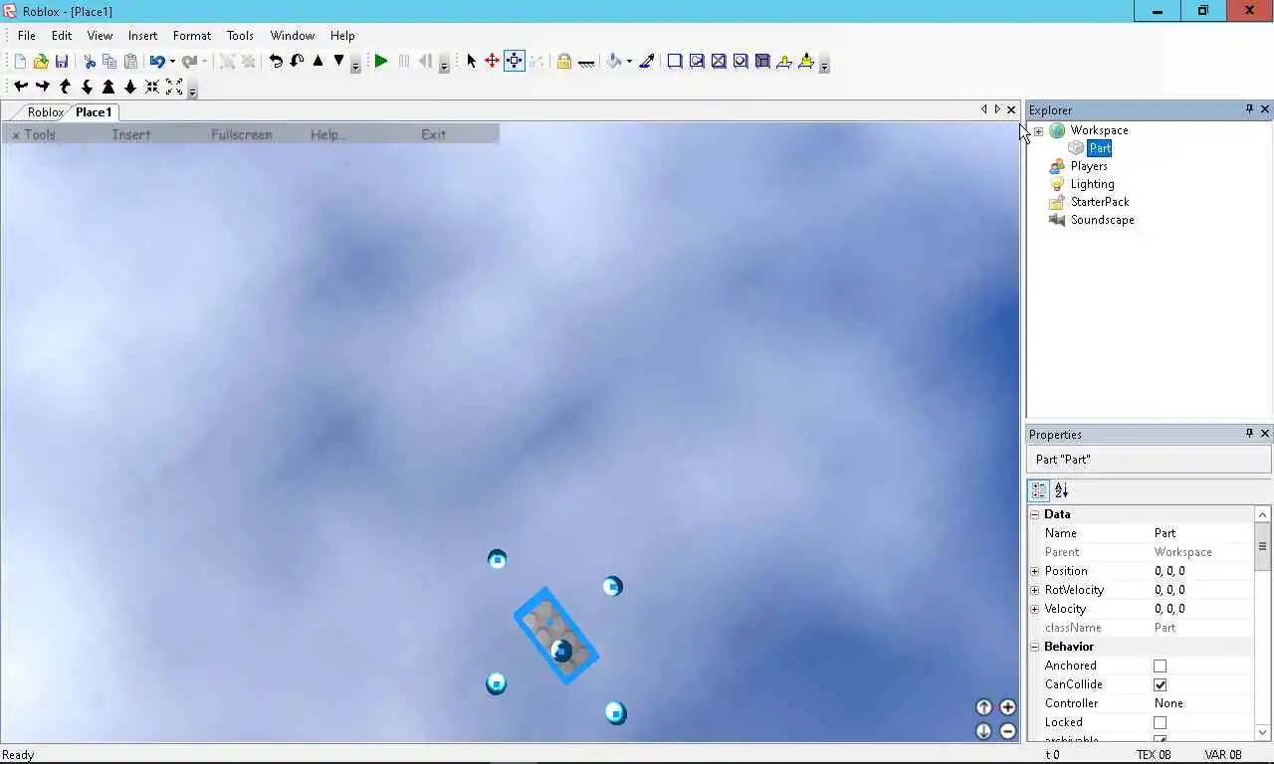Click the inward-arrows zoom icon

click(152, 88)
